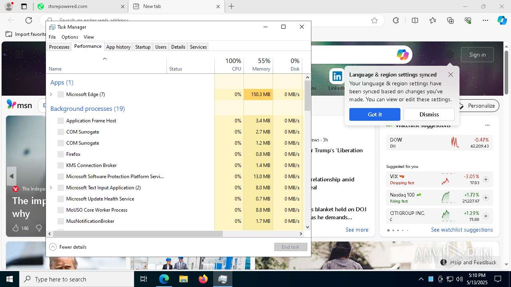Viewport: 511px width, 287px height.
Task: Click the sort arrow above Name column
Action: [x=105, y=59]
